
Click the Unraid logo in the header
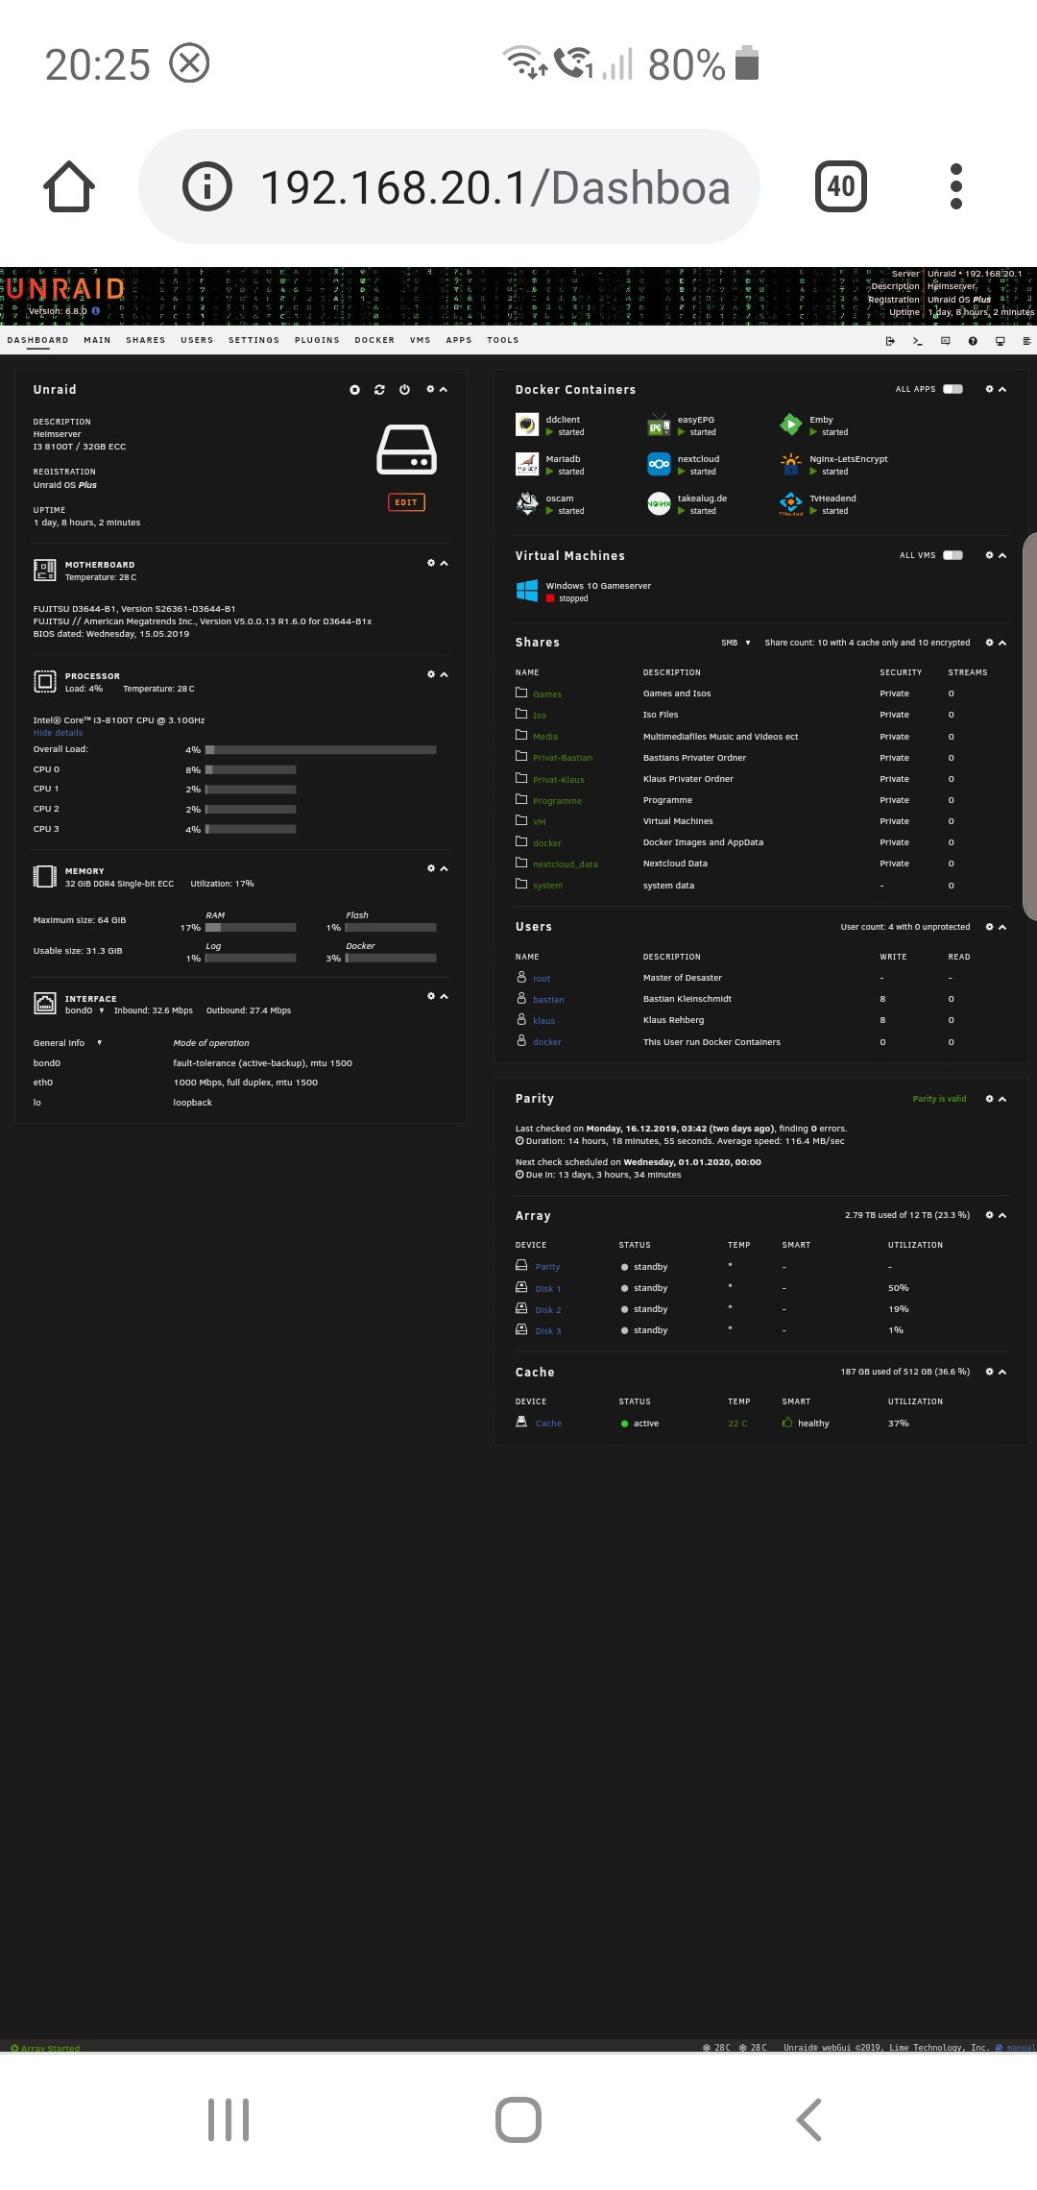coord(66,289)
